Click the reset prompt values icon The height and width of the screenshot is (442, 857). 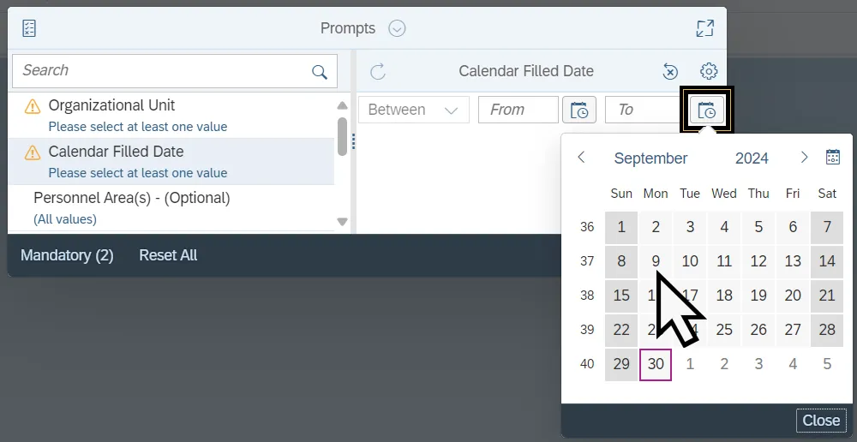click(x=671, y=72)
